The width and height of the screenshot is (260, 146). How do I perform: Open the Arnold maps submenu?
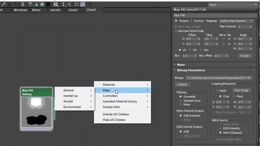coord(75,101)
